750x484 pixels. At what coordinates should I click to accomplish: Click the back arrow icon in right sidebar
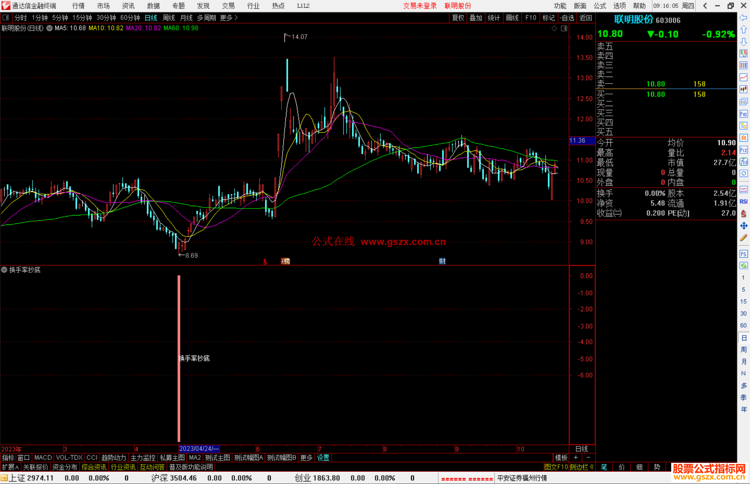pos(743,18)
